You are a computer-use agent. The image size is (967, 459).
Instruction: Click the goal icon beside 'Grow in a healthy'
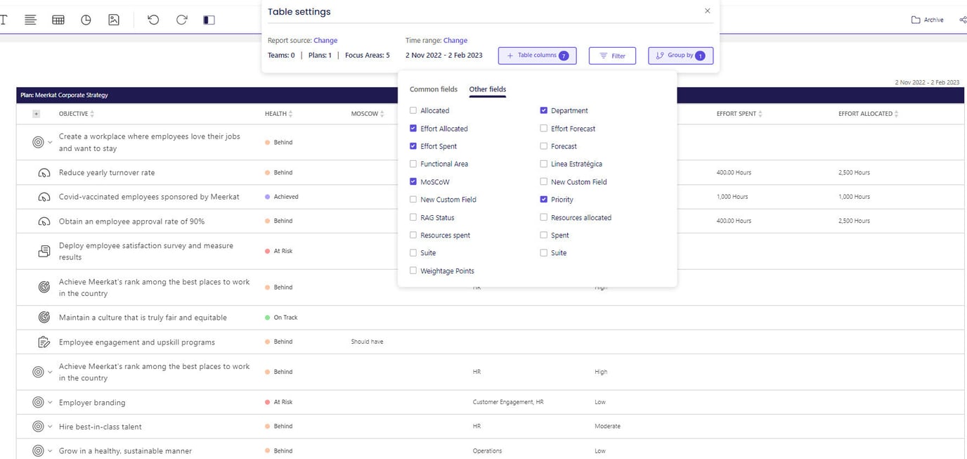click(38, 451)
